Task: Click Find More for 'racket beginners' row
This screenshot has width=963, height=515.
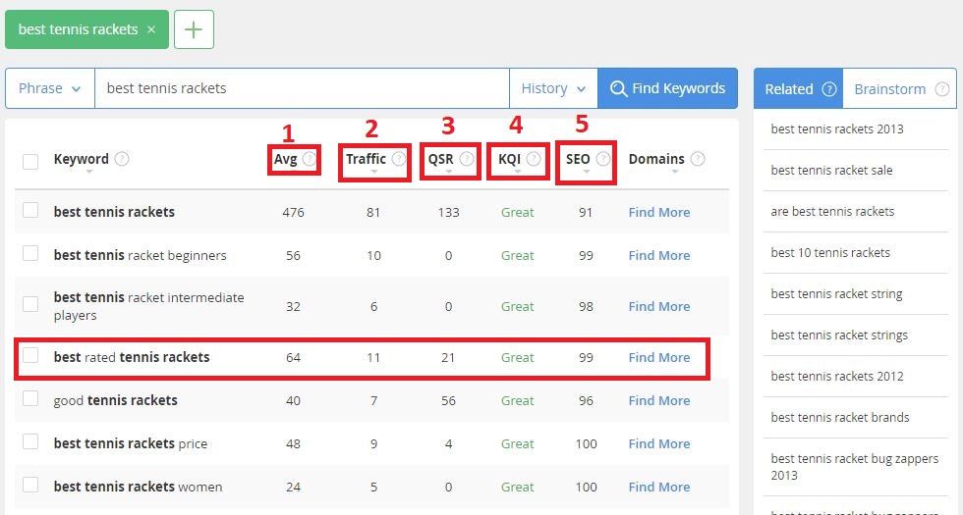Action: coord(659,255)
